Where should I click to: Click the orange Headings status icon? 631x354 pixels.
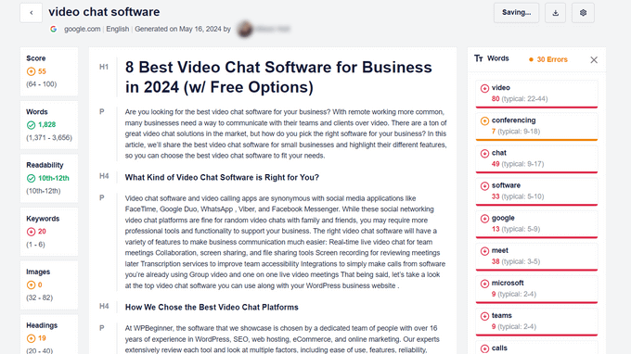31,338
